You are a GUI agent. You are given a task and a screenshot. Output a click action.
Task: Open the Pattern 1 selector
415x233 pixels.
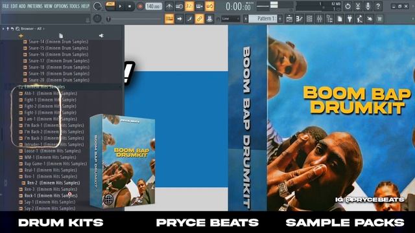click(x=263, y=19)
